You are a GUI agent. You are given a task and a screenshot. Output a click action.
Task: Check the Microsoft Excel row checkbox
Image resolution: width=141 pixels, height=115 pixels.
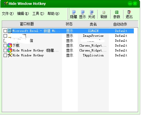pyautogui.click(x=5, y=31)
